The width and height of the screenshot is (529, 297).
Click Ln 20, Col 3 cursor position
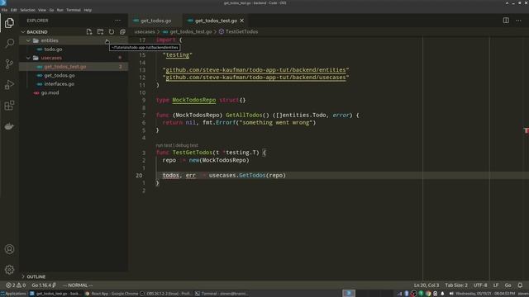pos(427,285)
